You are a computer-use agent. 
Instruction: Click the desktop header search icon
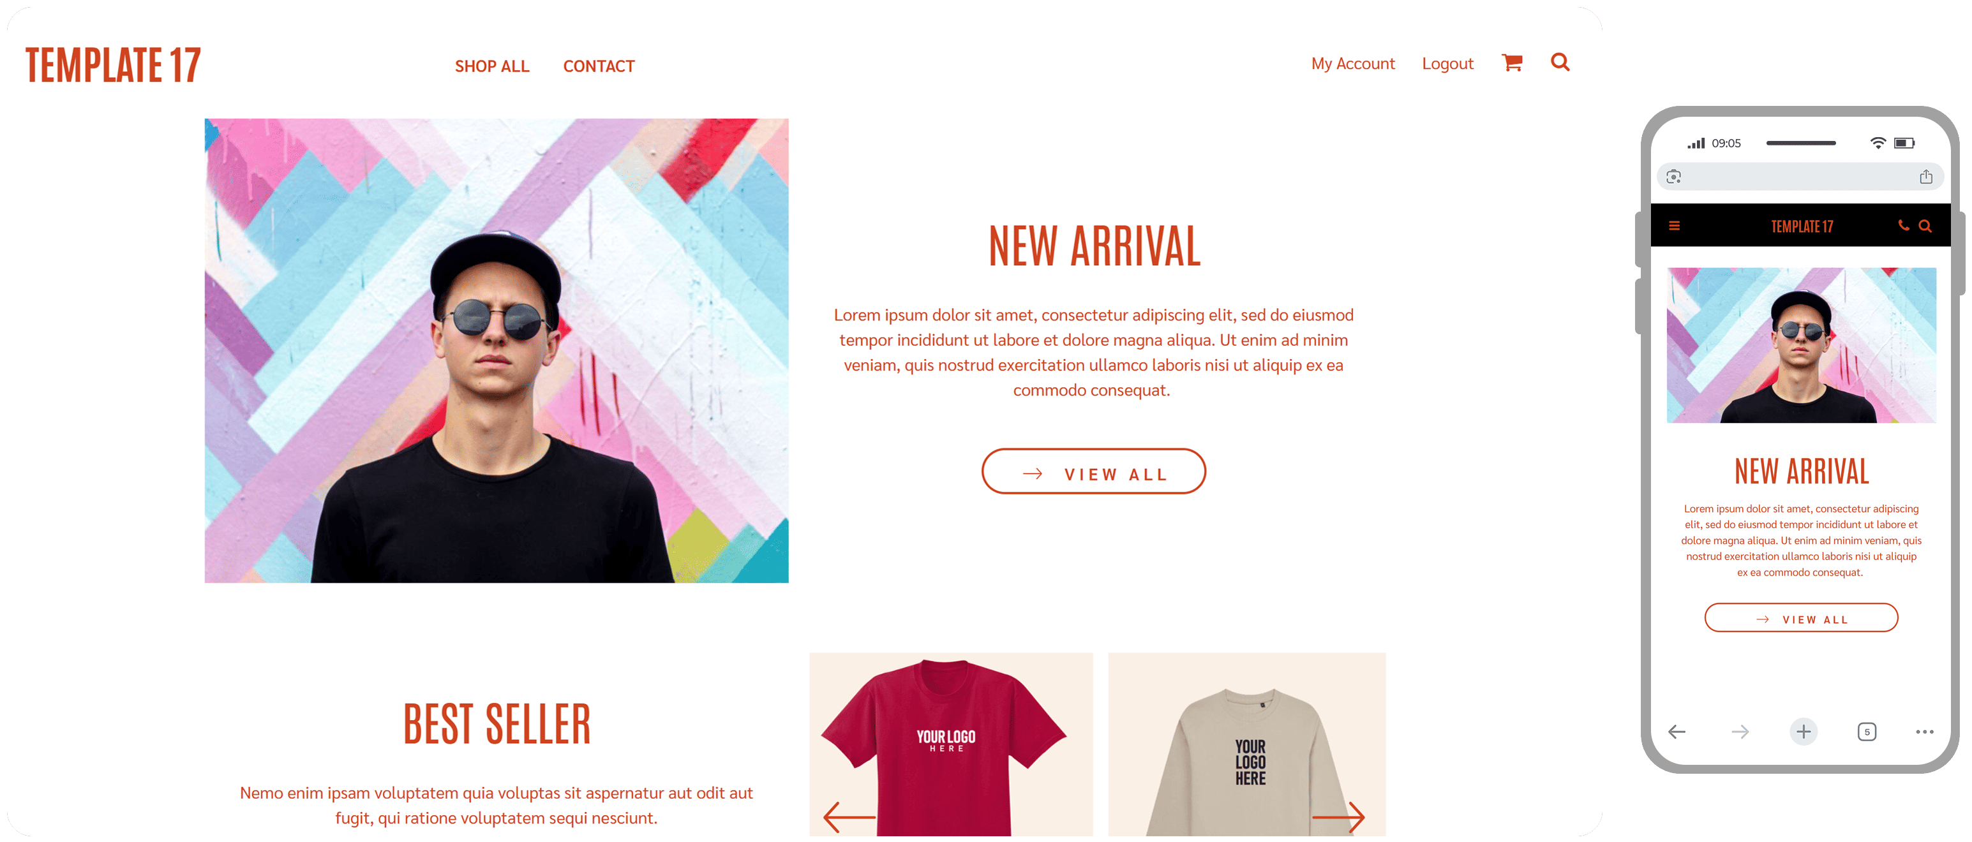point(1560,62)
